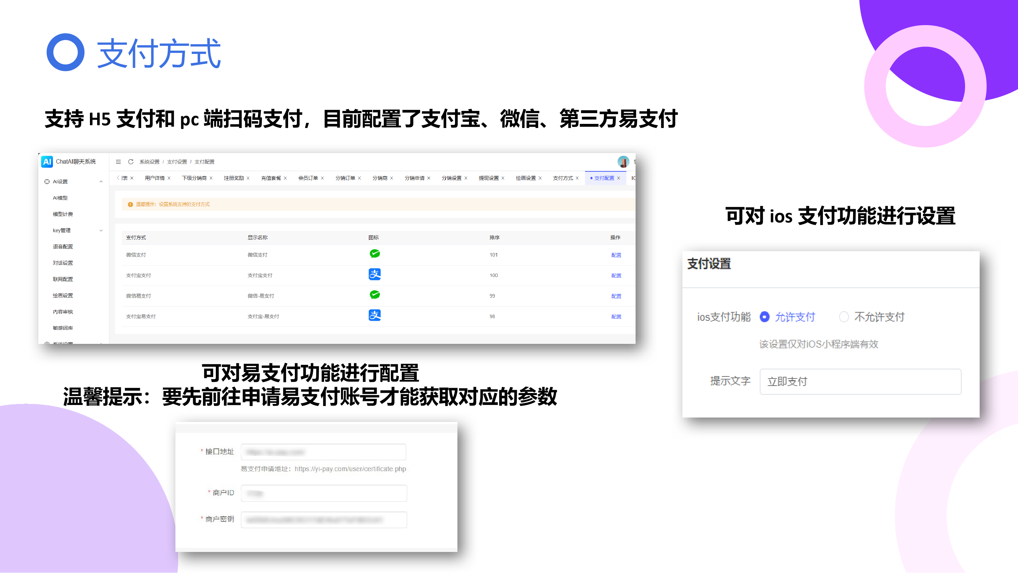Click the 商户ID input field
The height and width of the screenshot is (573, 1018).
point(324,494)
